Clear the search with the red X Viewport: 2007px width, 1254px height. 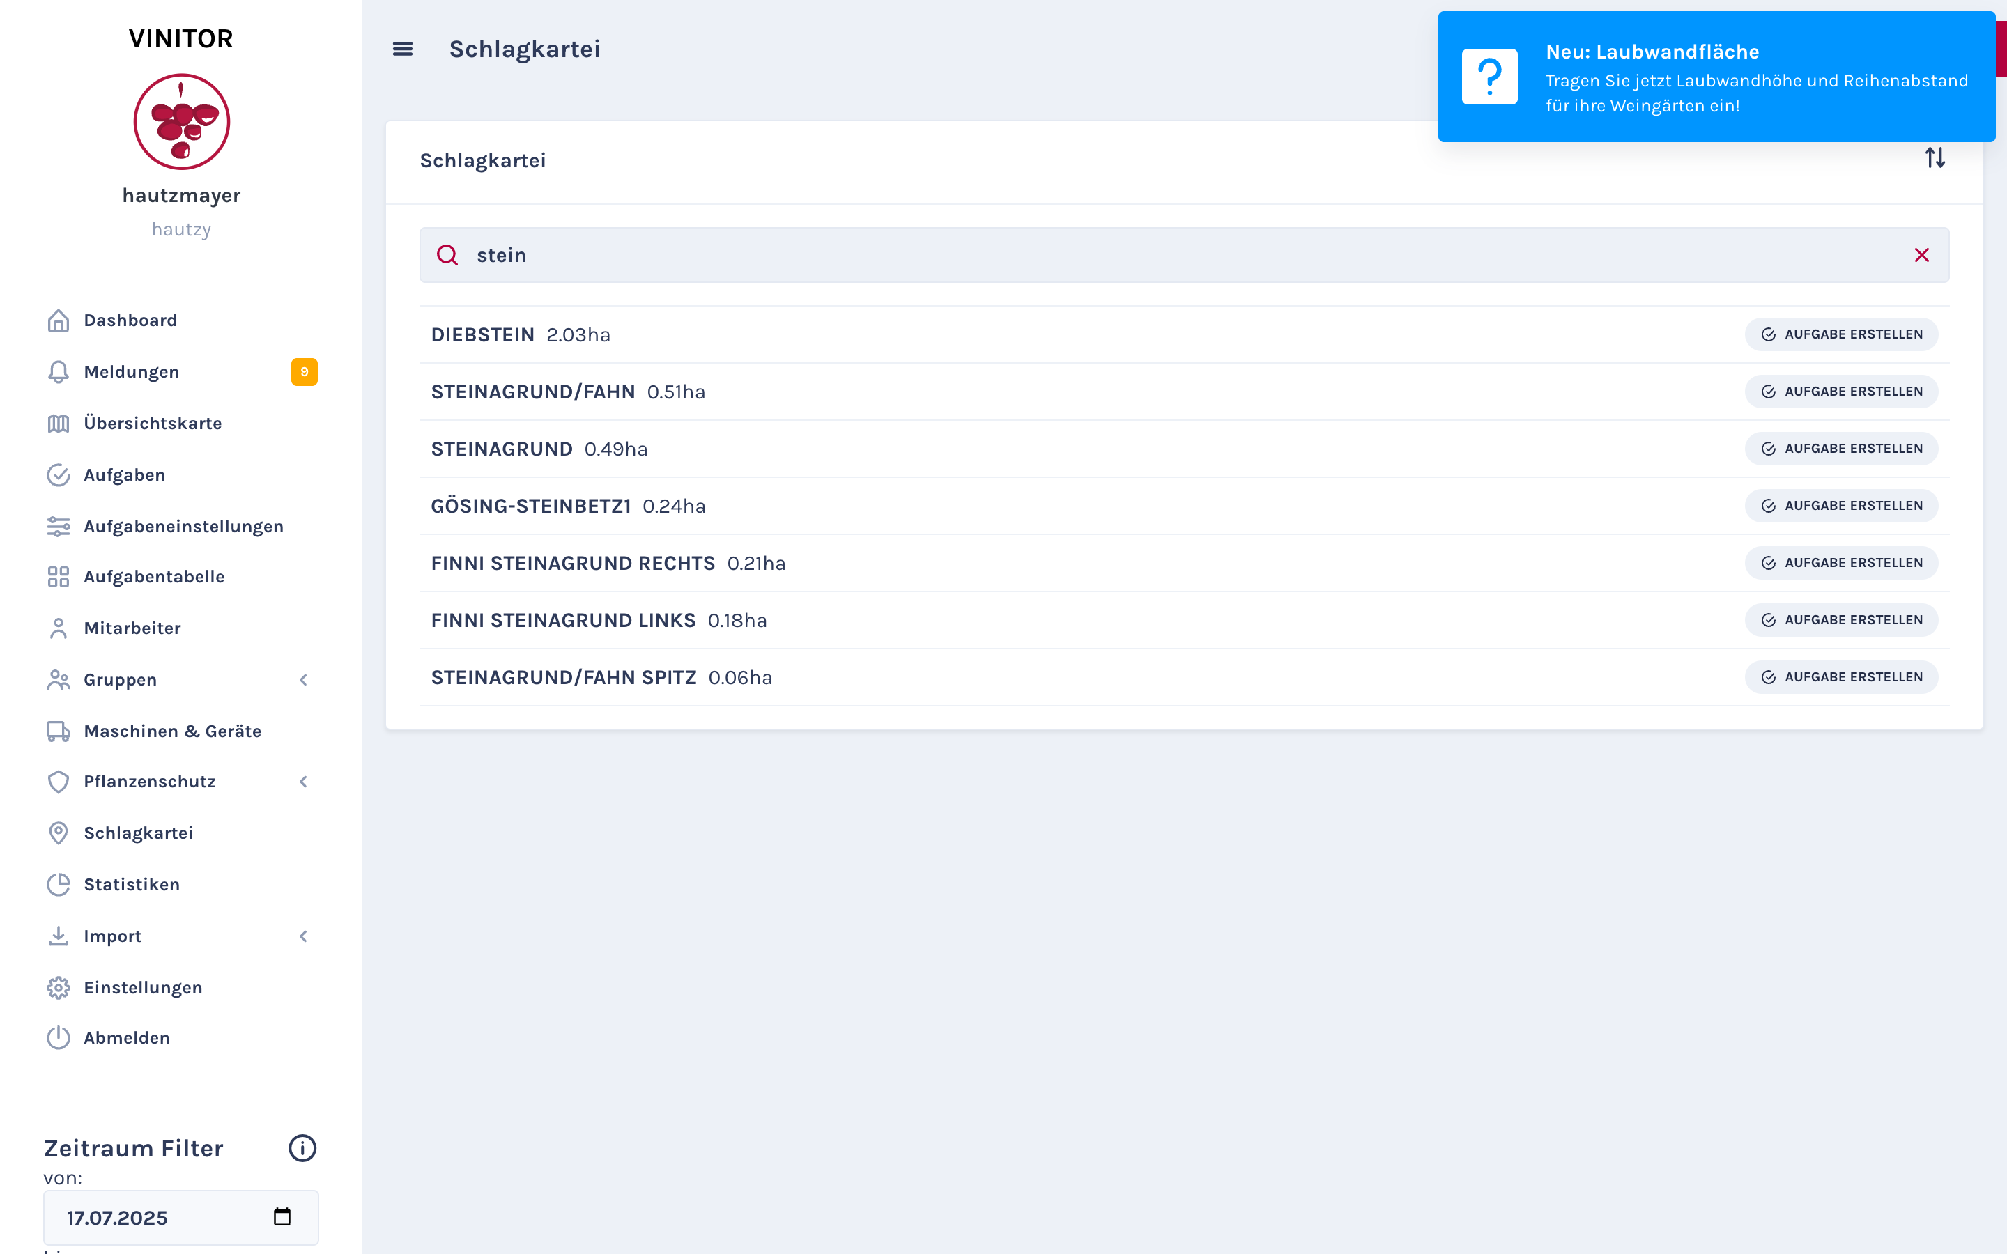1921,256
